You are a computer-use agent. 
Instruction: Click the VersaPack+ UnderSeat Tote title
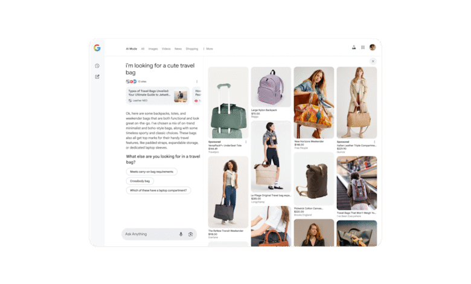(225, 146)
